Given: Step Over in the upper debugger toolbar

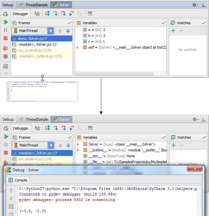Looking at the screenshot, I should pyautogui.click(x=47, y=13).
